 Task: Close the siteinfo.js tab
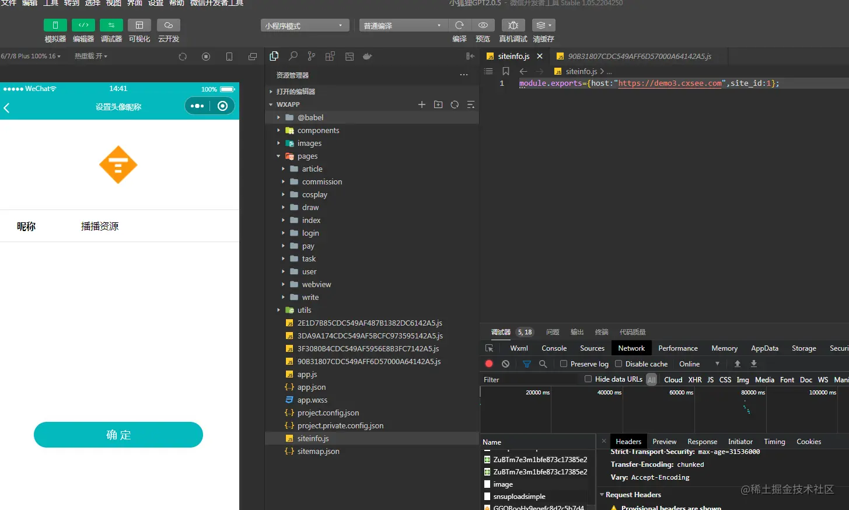[540, 56]
